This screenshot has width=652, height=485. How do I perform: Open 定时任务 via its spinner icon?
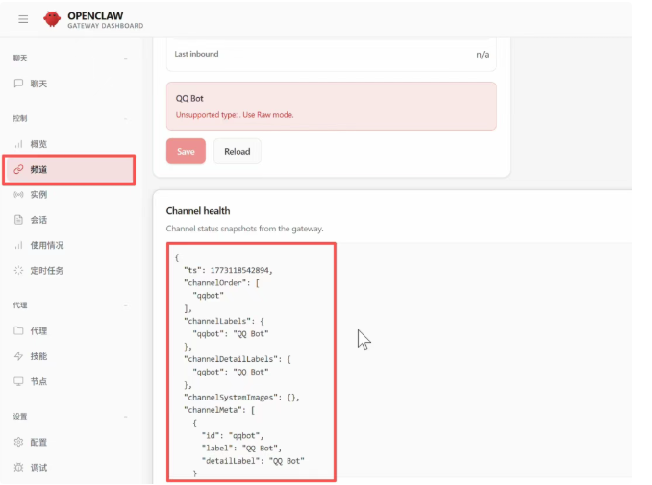(18, 271)
